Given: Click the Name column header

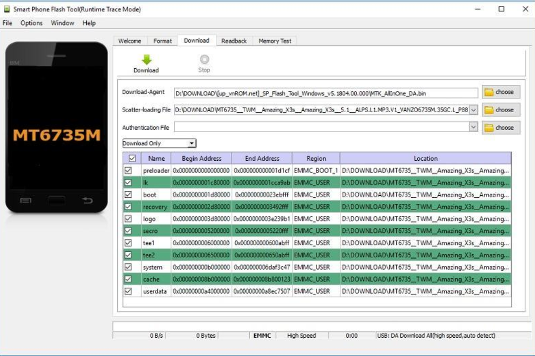Looking at the screenshot, I should (157, 158).
